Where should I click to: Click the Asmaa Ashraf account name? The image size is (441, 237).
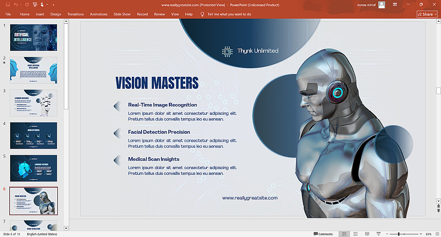tap(366, 5)
